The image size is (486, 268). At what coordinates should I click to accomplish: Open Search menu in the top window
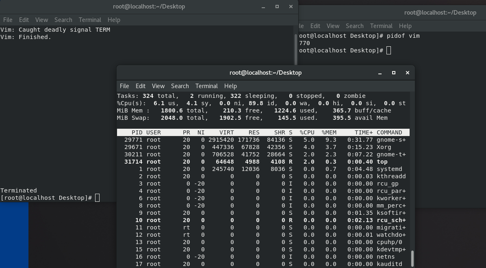(x=180, y=86)
